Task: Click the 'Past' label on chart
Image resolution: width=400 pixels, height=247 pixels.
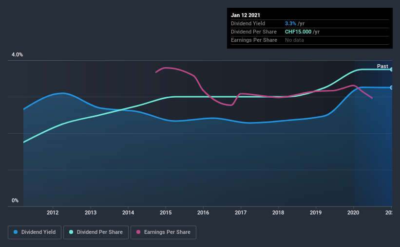Action: tap(382, 66)
